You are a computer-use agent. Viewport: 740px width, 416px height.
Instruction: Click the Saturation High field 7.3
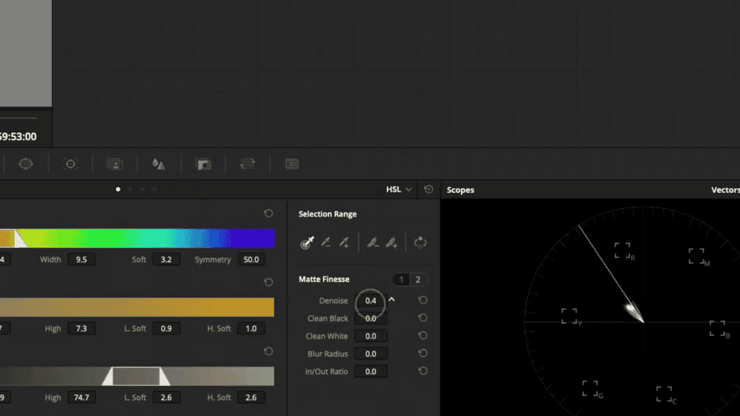81,328
